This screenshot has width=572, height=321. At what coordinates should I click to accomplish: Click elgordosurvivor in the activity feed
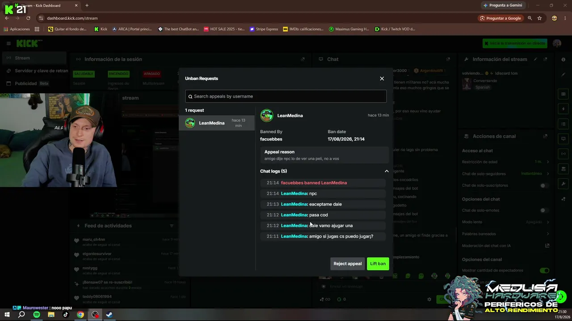[x=97, y=254]
